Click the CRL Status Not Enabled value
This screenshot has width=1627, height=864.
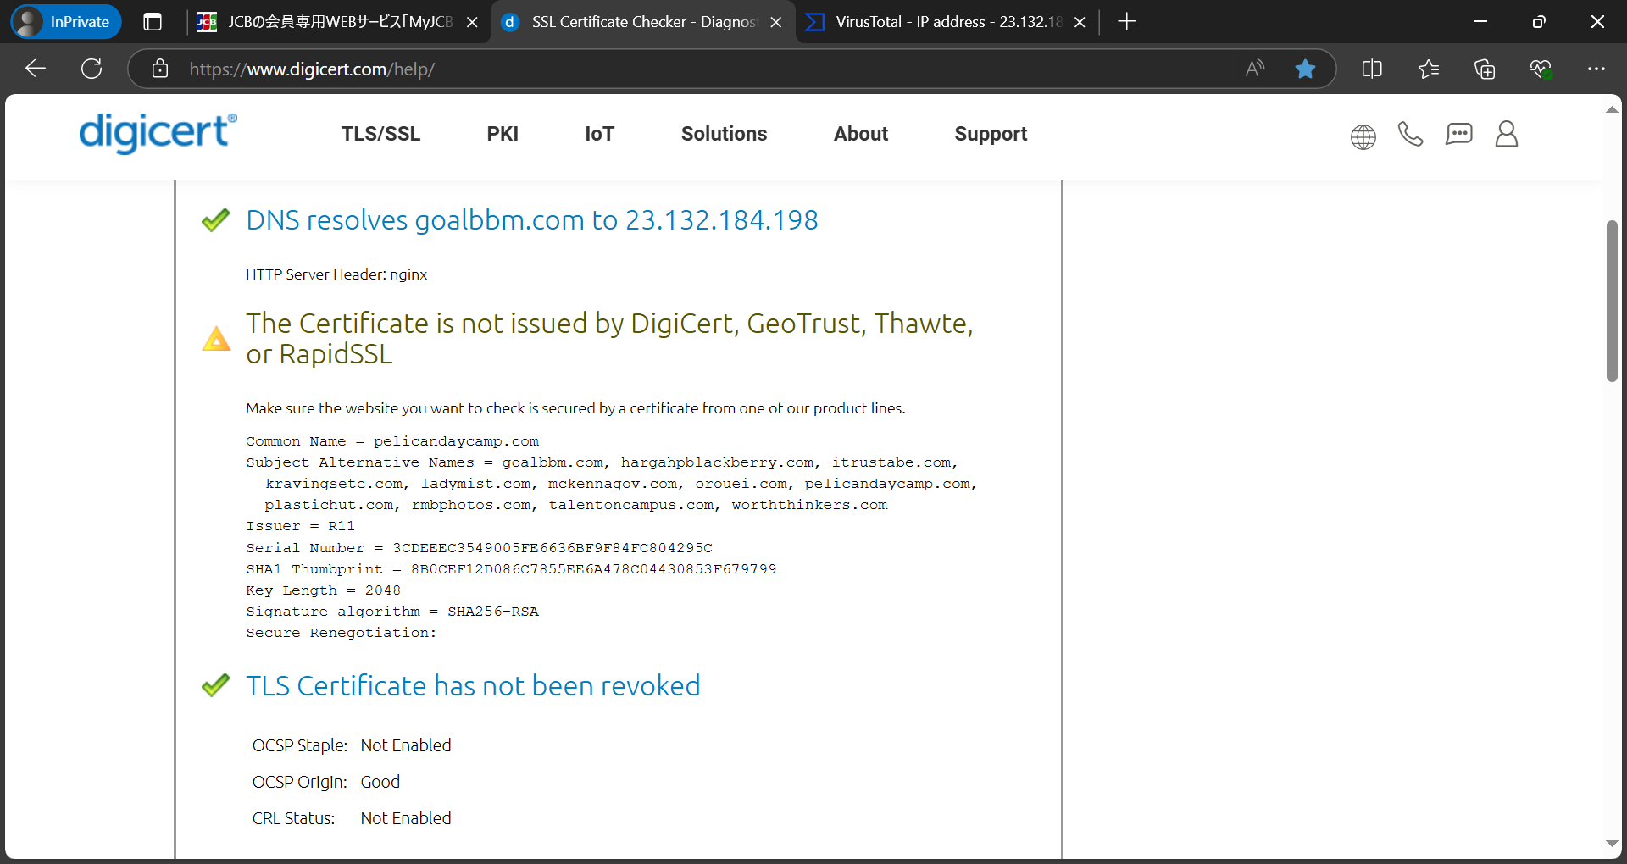point(406,818)
